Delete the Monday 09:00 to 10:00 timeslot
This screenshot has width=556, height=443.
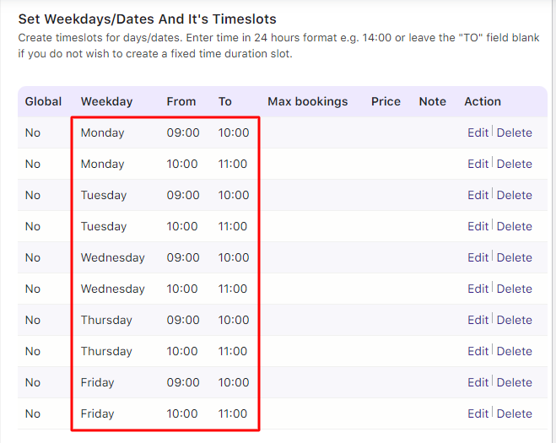pyautogui.click(x=514, y=132)
